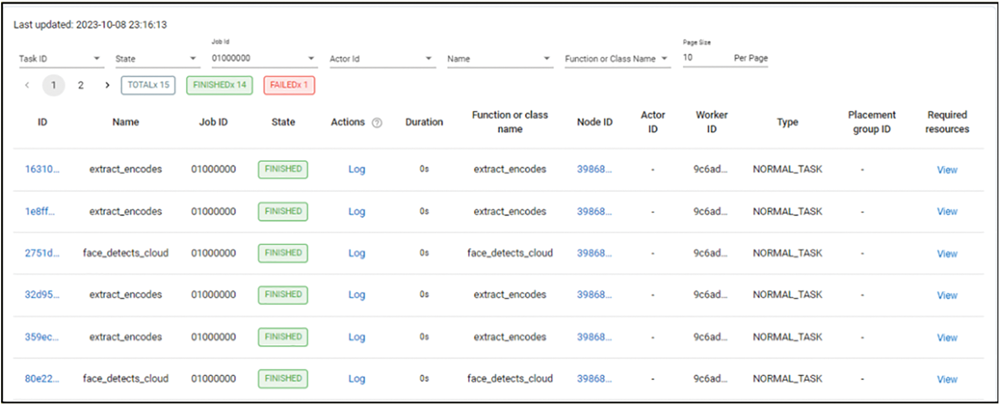Open task ID 16310... details link

[x=42, y=169]
